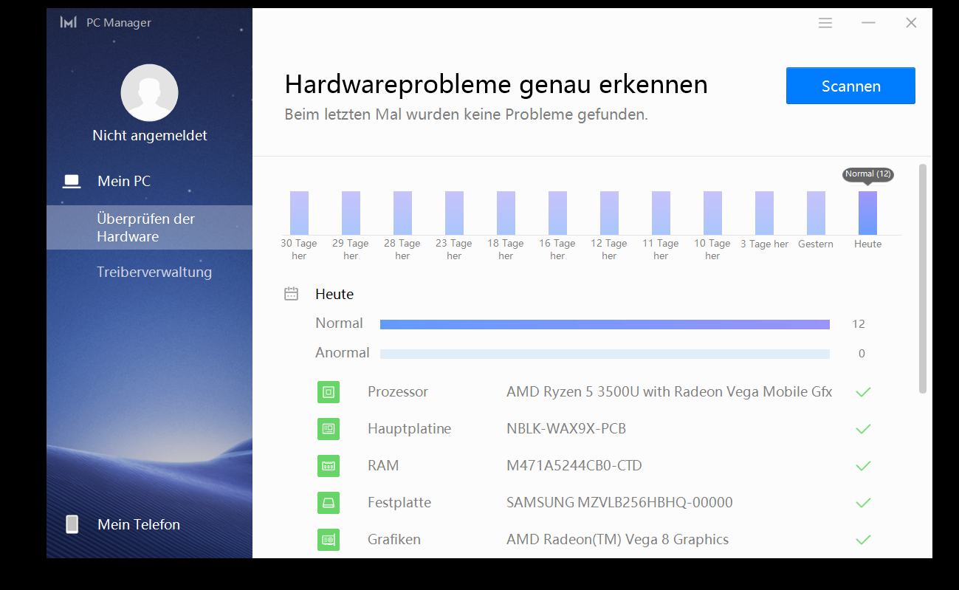The width and height of the screenshot is (959, 590).
Task: Click the Festplatte disk icon
Action: pyautogui.click(x=329, y=503)
